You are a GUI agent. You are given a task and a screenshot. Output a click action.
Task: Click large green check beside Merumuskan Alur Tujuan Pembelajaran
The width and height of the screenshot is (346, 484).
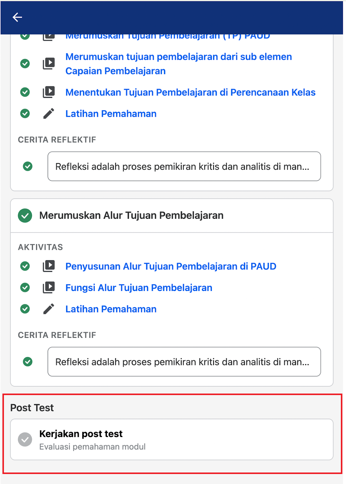click(25, 216)
